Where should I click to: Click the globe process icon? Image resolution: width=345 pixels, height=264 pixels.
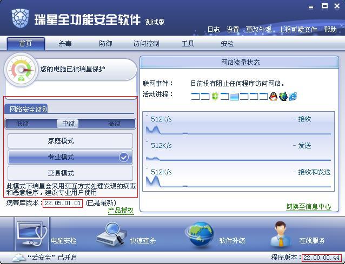(283, 97)
